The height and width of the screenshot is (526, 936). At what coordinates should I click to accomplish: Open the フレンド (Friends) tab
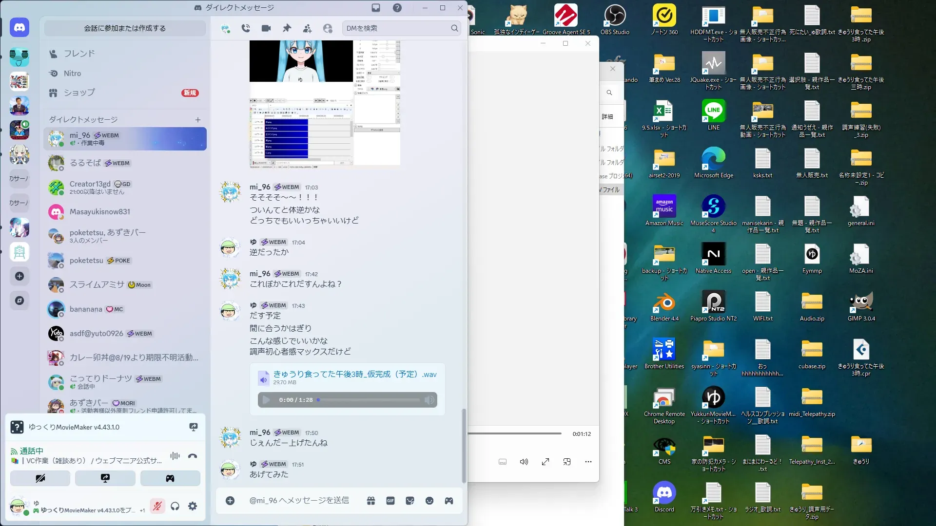pos(79,54)
